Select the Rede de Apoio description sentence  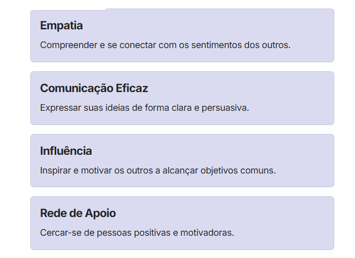(x=137, y=233)
